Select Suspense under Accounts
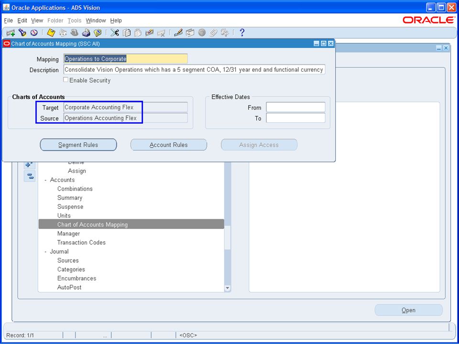Viewport: 459px width, 344px height. coord(70,207)
